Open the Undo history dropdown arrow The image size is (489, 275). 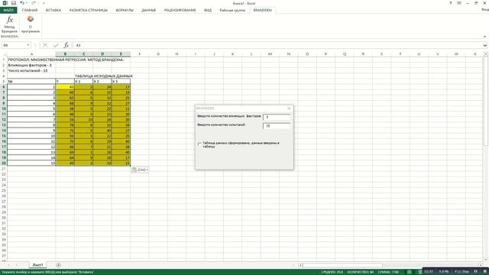27,3
